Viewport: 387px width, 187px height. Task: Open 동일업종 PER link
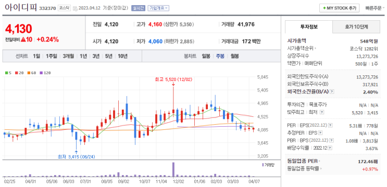tap(303, 162)
